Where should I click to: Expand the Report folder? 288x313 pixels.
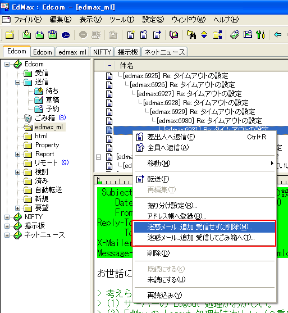click(x=18, y=154)
